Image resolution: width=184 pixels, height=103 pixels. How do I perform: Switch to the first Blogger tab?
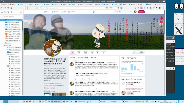[x=4, y=4]
